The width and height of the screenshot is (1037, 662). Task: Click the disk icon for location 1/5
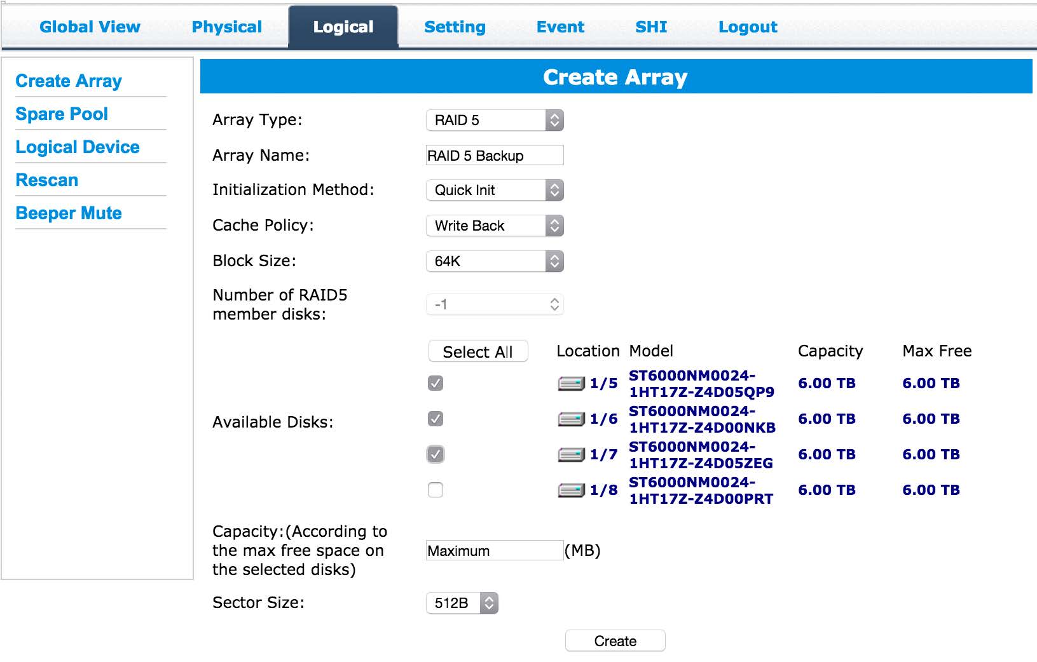click(570, 384)
